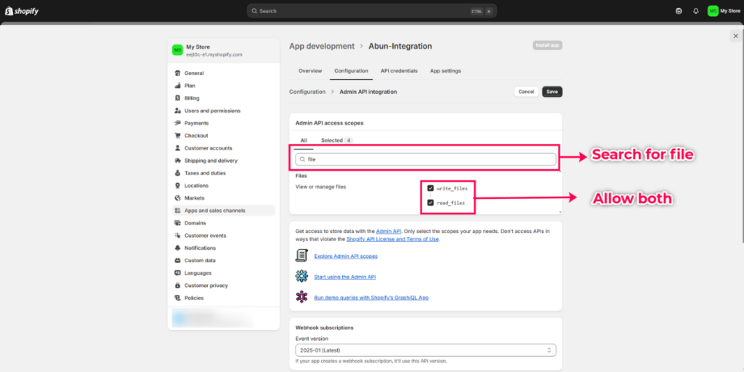Show the Selected scopes tab
Viewport: 744px width, 372px height.
click(336, 140)
